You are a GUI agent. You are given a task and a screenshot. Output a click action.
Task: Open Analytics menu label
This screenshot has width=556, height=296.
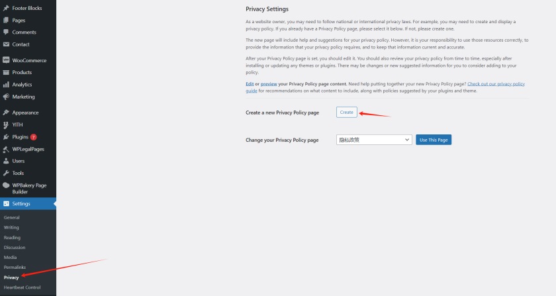(22, 85)
